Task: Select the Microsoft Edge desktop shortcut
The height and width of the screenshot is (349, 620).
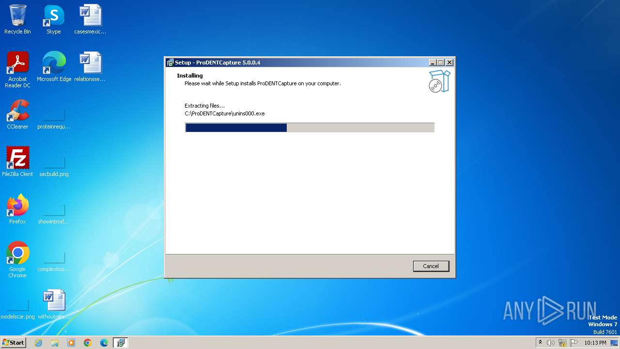Action: tap(54, 67)
